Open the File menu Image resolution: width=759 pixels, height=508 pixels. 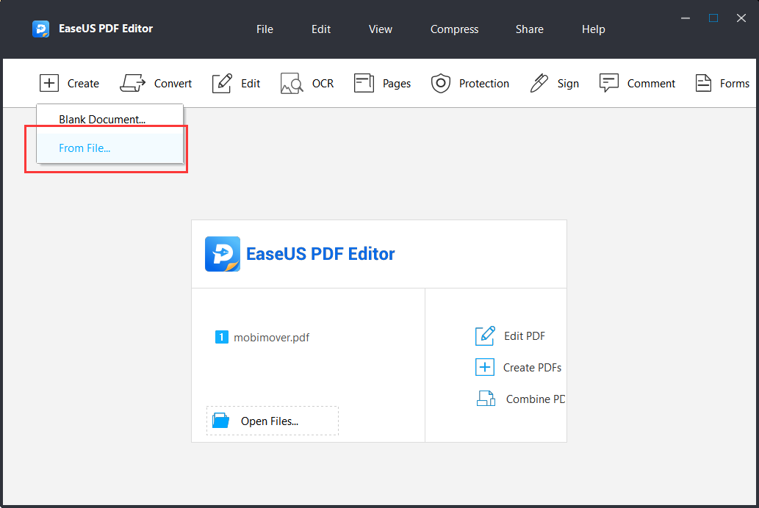(265, 29)
